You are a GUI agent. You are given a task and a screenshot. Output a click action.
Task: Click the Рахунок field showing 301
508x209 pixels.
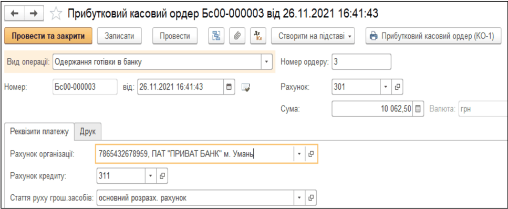pyautogui.click(x=357, y=87)
